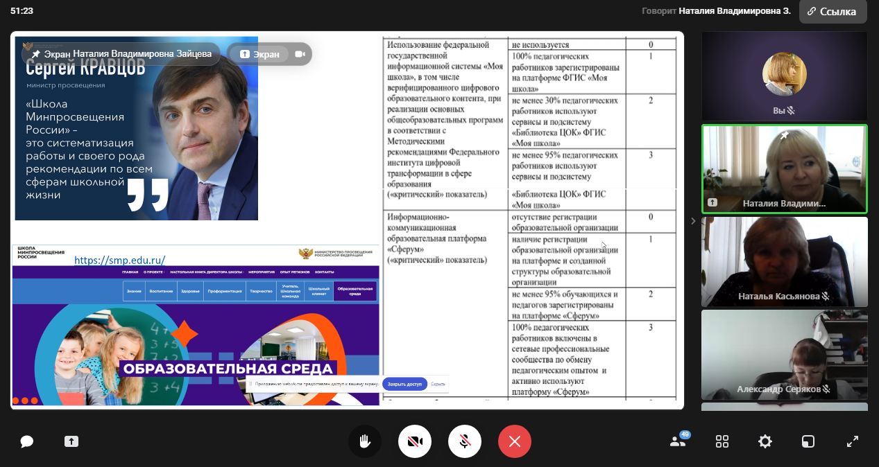Image resolution: width=879 pixels, height=467 pixels.
Task: Click the speaker name Наталия Владимировна З.
Action: [x=735, y=11]
